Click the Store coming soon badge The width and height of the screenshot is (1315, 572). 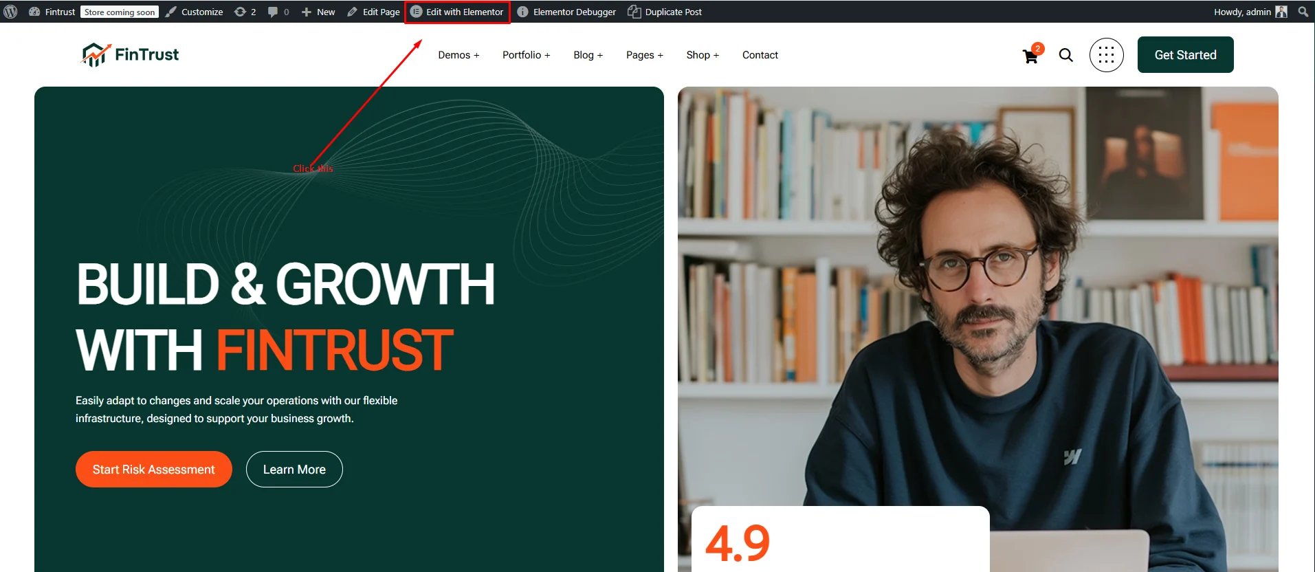click(x=120, y=12)
